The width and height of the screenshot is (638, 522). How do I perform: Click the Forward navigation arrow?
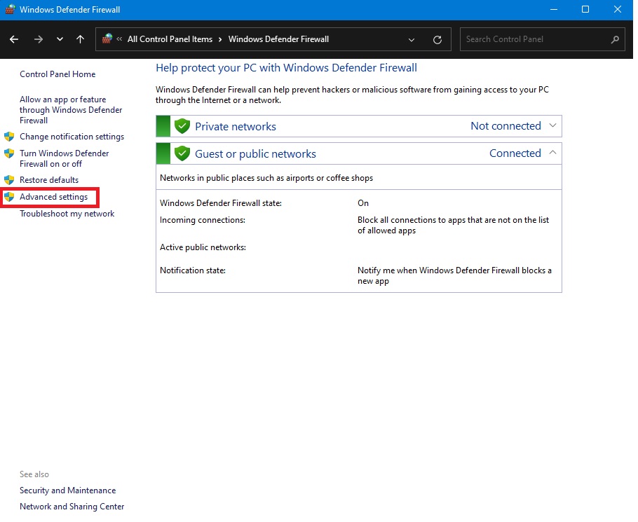click(x=39, y=39)
